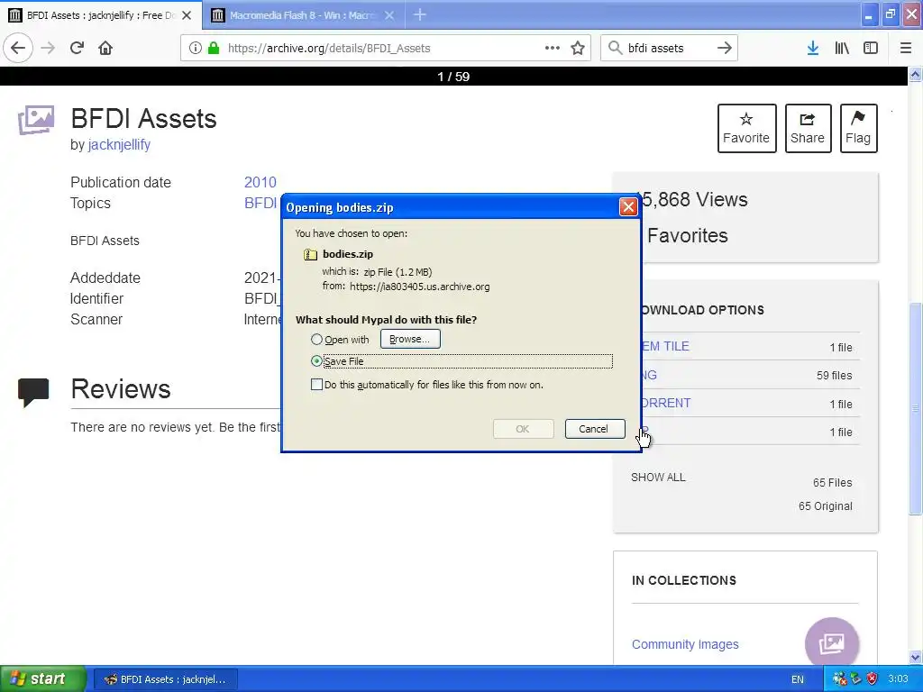Click the bfdi assets search field

670,49
